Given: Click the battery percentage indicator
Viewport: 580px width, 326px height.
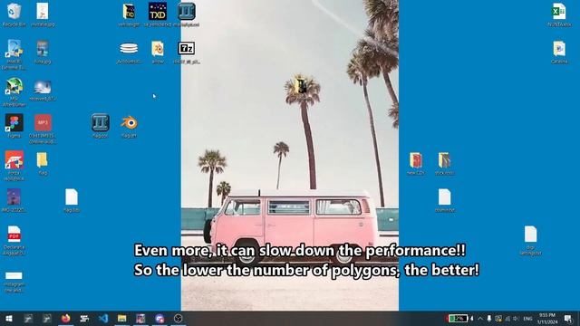Looking at the screenshot, I should pyautogui.click(x=457, y=318).
